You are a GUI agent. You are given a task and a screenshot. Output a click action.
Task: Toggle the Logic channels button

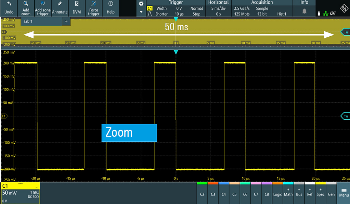tap(277, 193)
